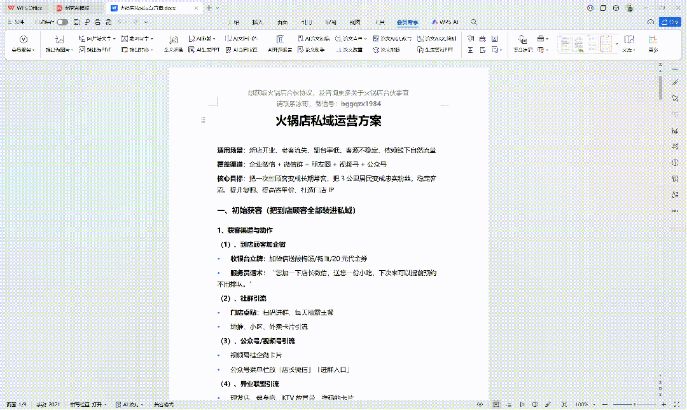This screenshot has width=687, height=410.
Task: Switch to the 视图 ribbon tab
Action: tap(355, 22)
